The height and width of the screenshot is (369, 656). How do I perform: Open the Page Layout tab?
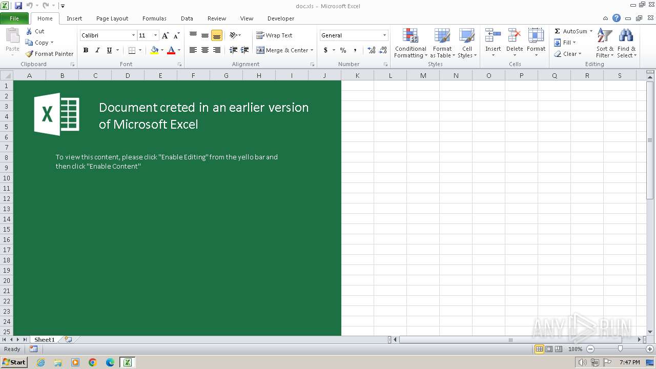(x=112, y=18)
